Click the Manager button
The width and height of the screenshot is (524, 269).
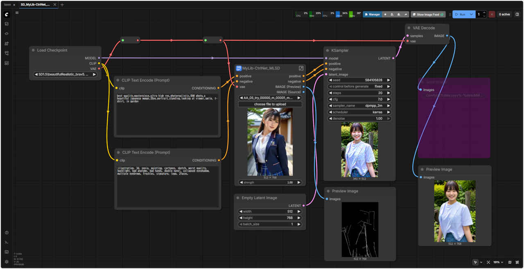coord(372,14)
